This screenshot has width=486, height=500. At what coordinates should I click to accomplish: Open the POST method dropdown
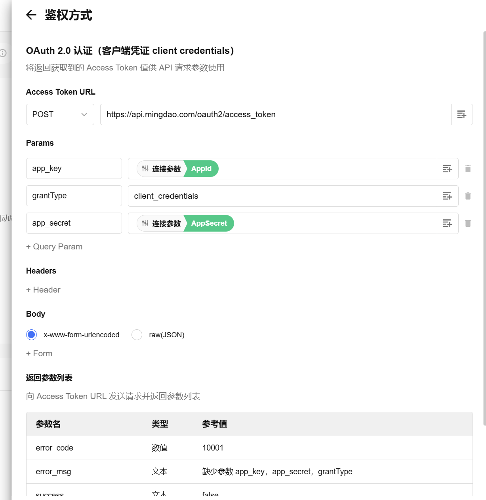[x=60, y=114]
